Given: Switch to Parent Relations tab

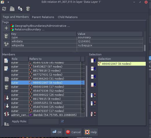Looking at the screenshot, I should 43,17.
